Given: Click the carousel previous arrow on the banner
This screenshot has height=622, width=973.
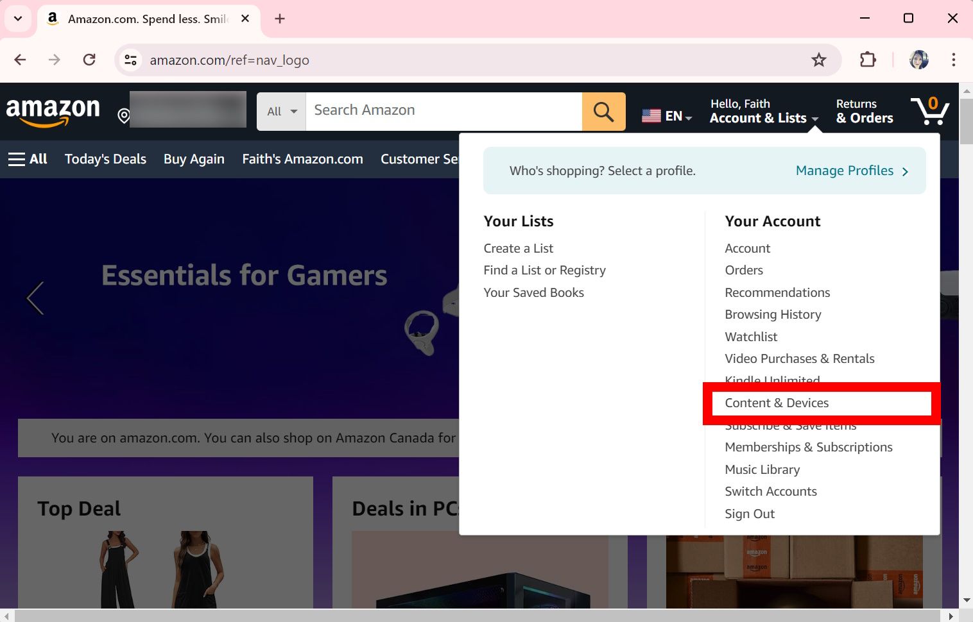Looking at the screenshot, I should pos(35,298).
